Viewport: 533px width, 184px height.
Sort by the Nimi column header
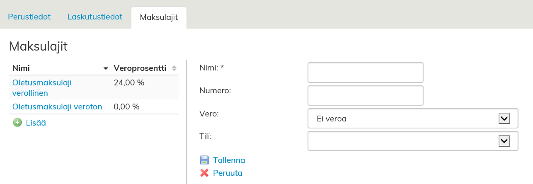pyautogui.click(x=21, y=68)
